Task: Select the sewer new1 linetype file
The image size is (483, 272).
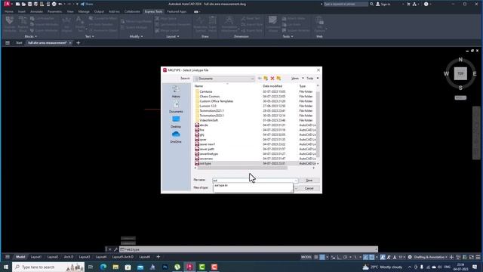Action: coord(208,144)
